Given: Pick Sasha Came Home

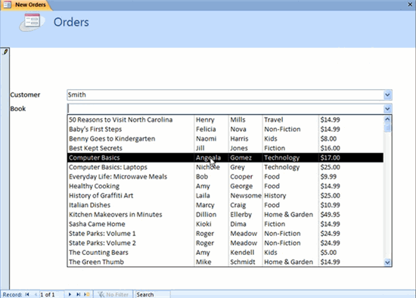Looking at the screenshot, I should [x=225, y=224].
